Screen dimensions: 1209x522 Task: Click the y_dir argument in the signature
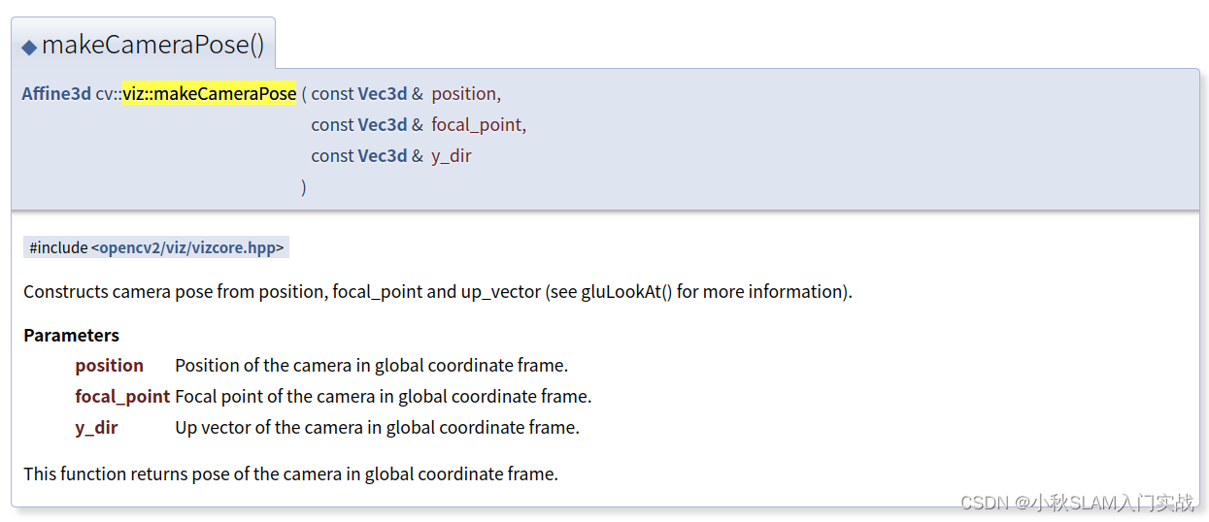click(452, 156)
